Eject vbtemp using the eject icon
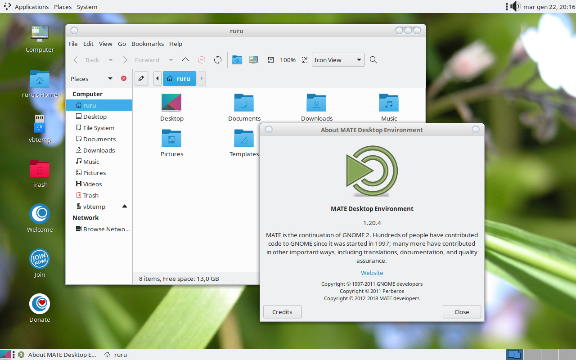 point(125,207)
